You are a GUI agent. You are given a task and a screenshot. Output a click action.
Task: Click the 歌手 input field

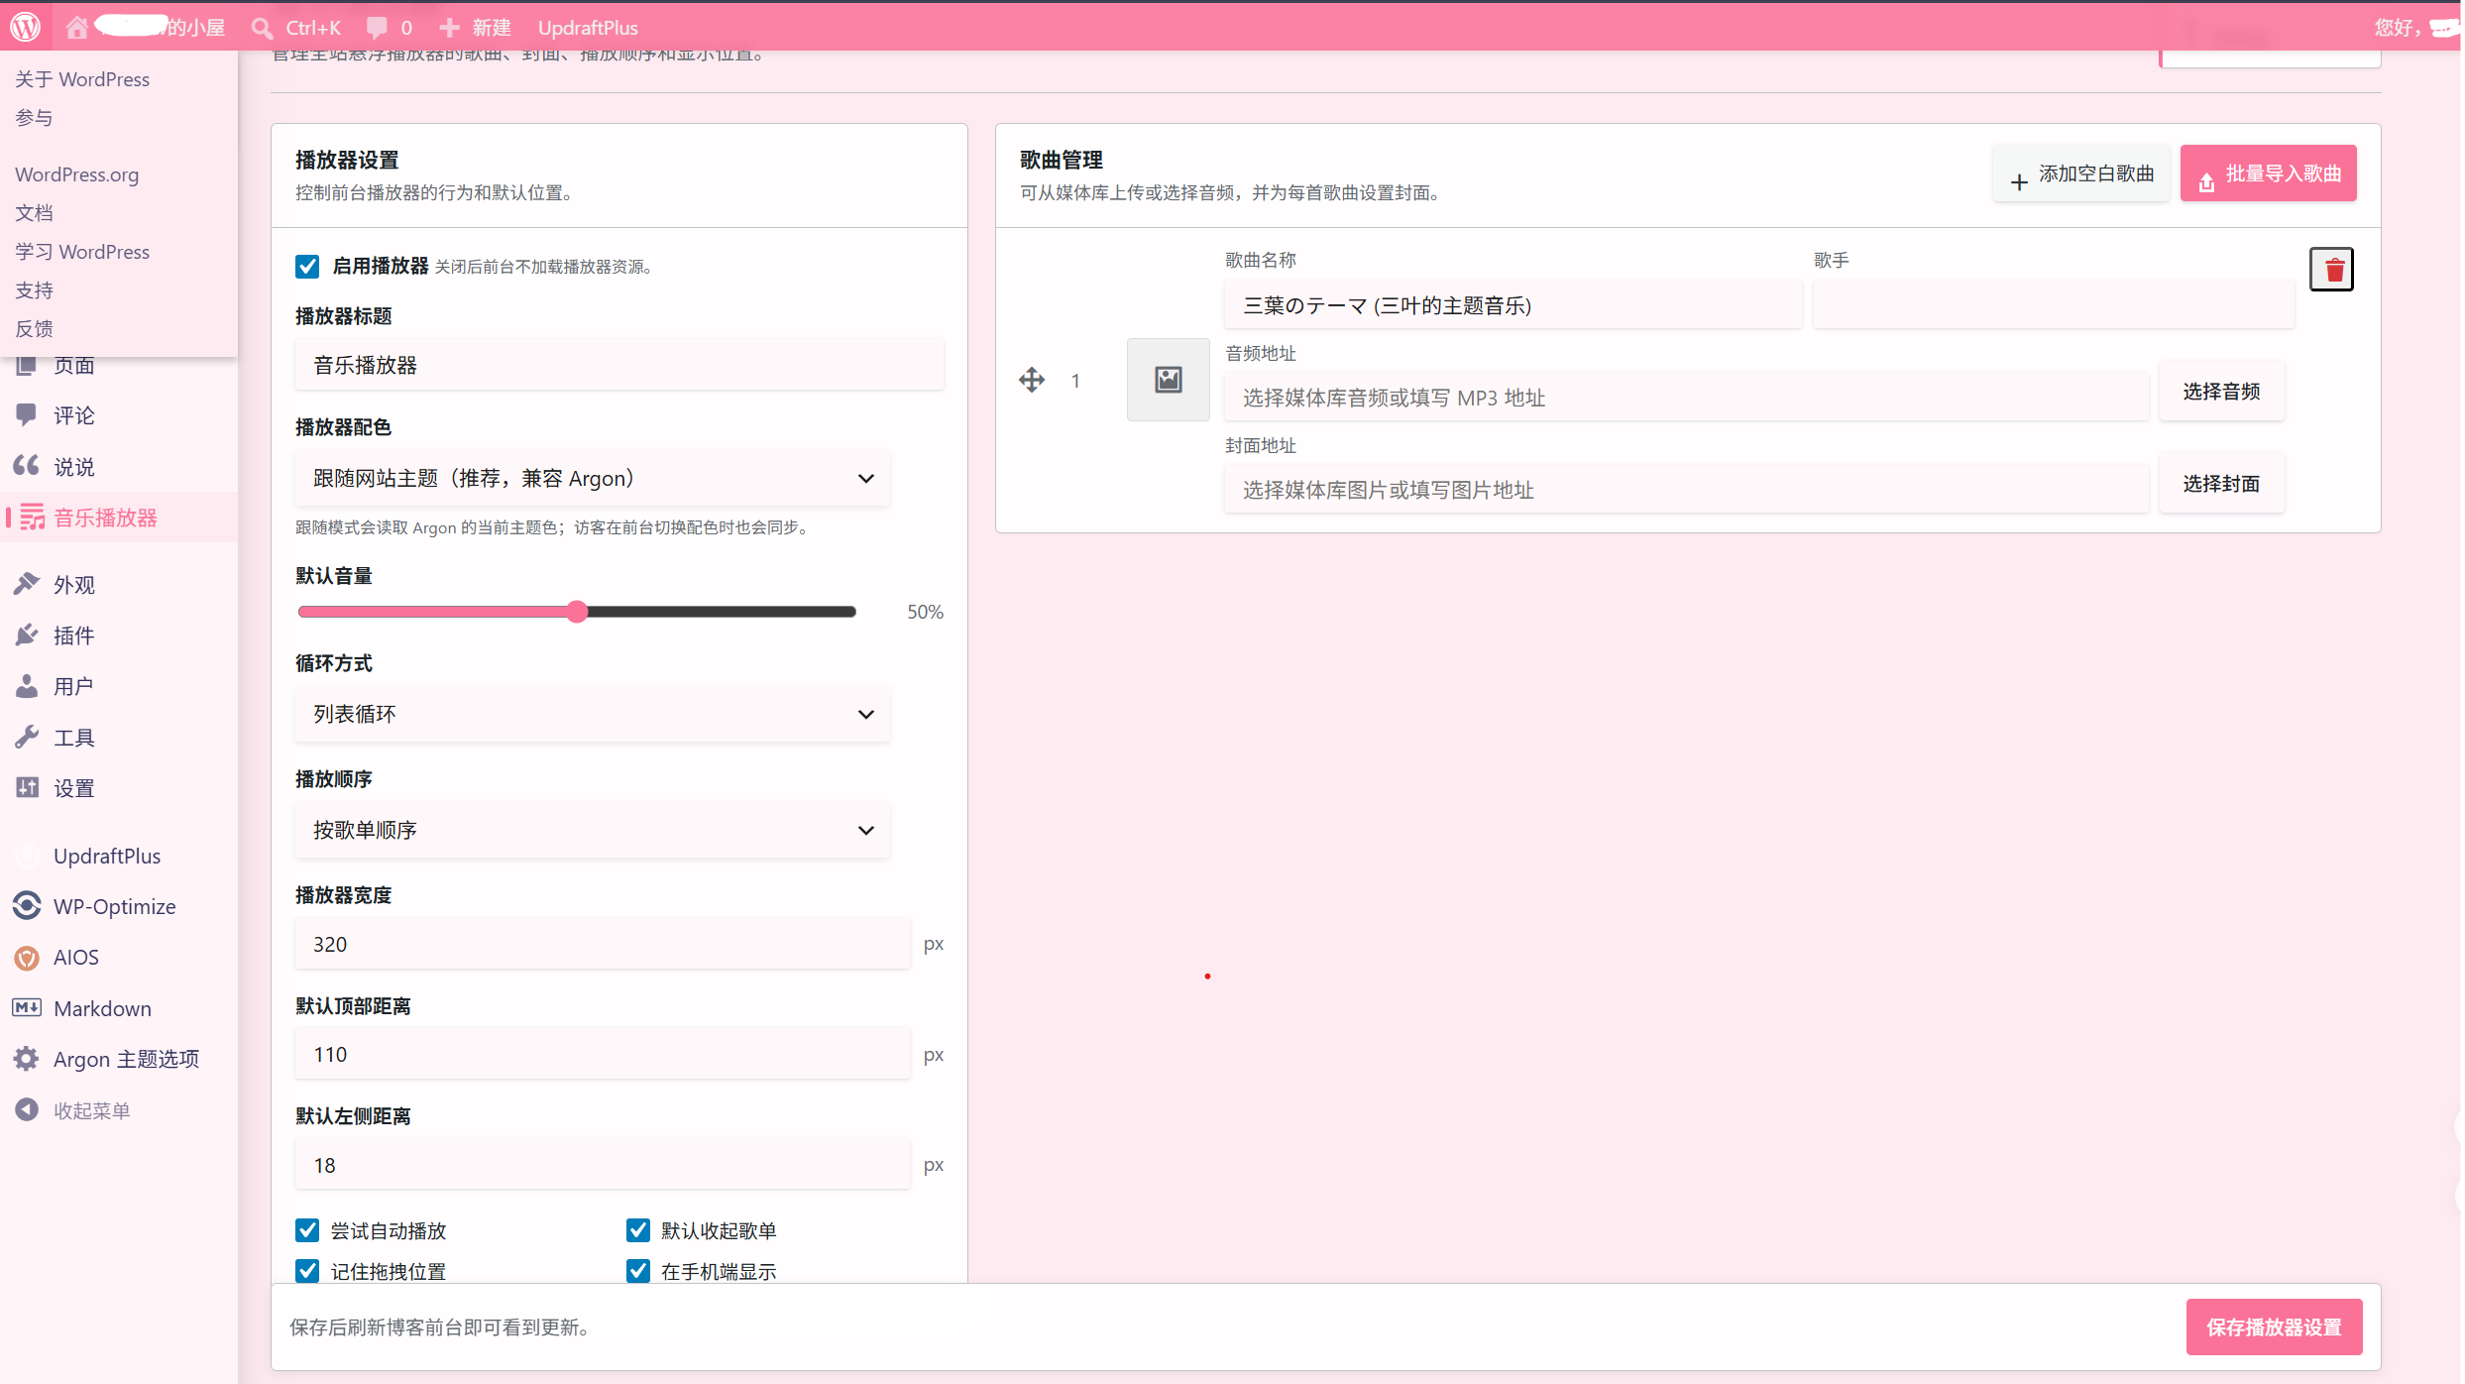[x=2054, y=305]
